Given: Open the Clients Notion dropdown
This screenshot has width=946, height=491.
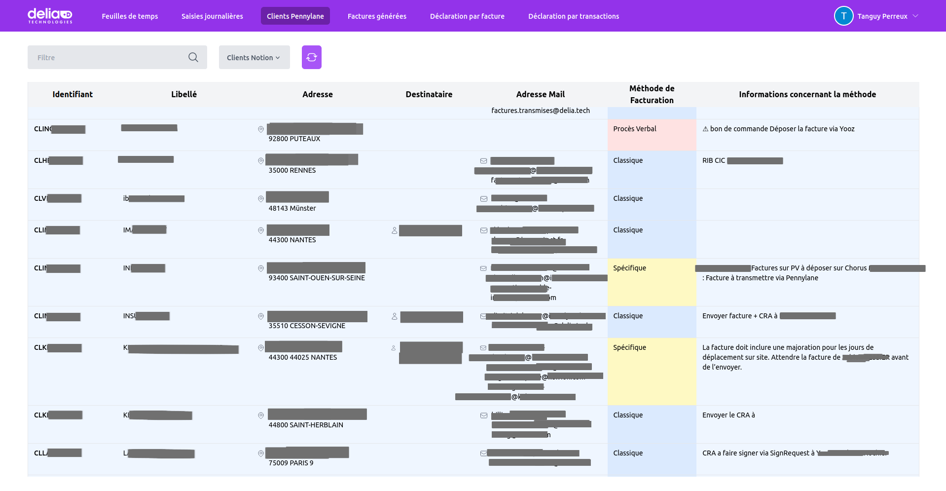Looking at the screenshot, I should point(254,57).
